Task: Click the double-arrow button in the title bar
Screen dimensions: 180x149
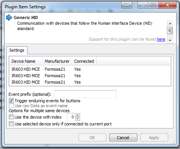Action: pyautogui.click(x=127, y=5)
